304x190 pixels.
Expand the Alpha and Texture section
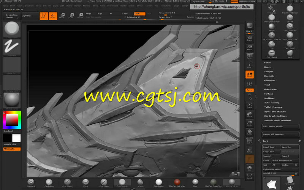pos(275,111)
